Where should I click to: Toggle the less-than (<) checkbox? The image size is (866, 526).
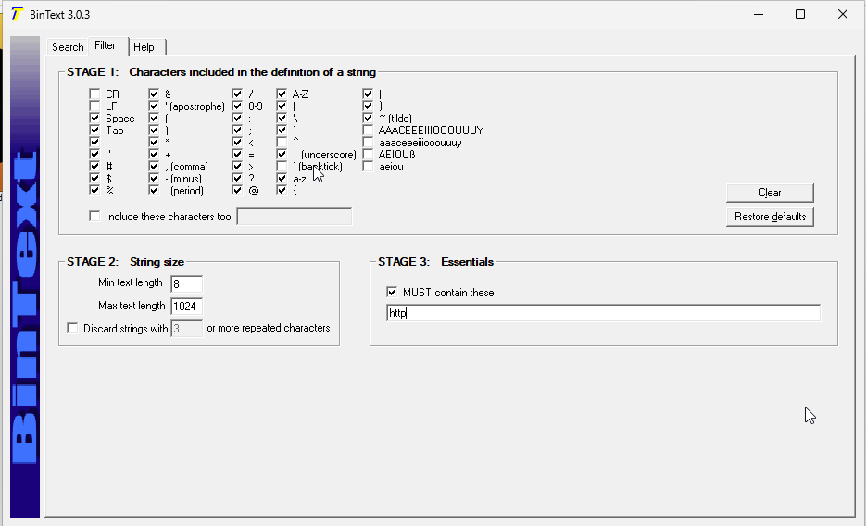tap(237, 143)
